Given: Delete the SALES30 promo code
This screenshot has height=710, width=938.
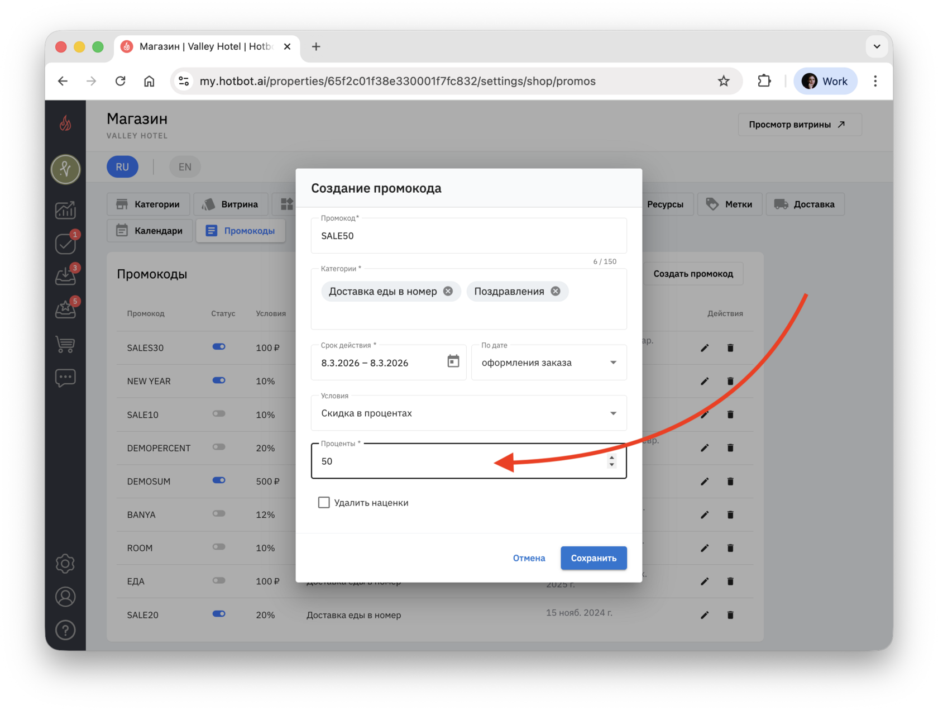Looking at the screenshot, I should [730, 348].
